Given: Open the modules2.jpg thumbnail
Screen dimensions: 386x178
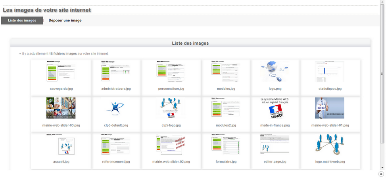Looking at the screenshot, I should (226, 108).
